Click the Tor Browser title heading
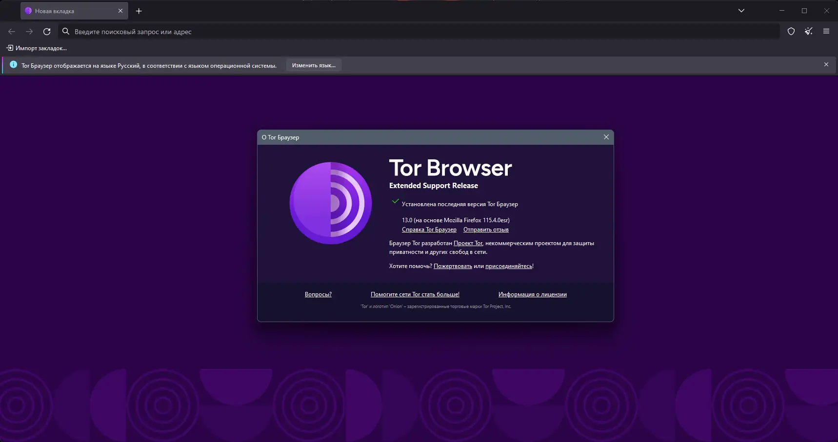Image resolution: width=838 pixels, height=442 pixels. click(x=451, y=168)
